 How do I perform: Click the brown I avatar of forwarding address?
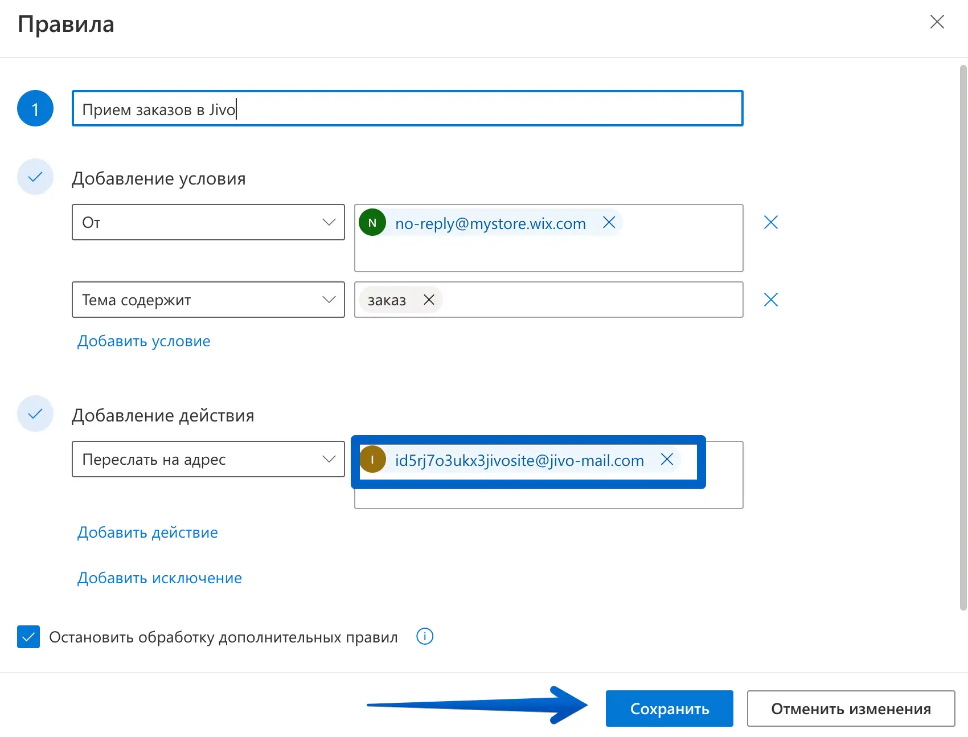372,460
